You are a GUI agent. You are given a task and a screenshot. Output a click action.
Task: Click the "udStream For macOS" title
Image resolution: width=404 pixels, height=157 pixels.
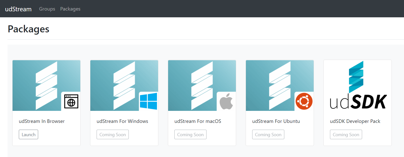click(x=198, y=121)
